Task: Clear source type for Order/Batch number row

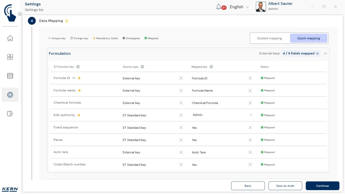Action: tap(181, 165)
